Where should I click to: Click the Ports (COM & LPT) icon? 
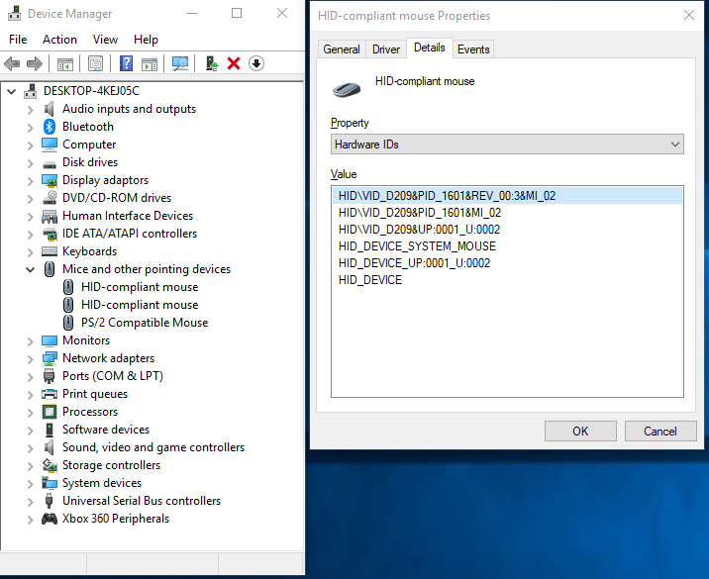49,376
